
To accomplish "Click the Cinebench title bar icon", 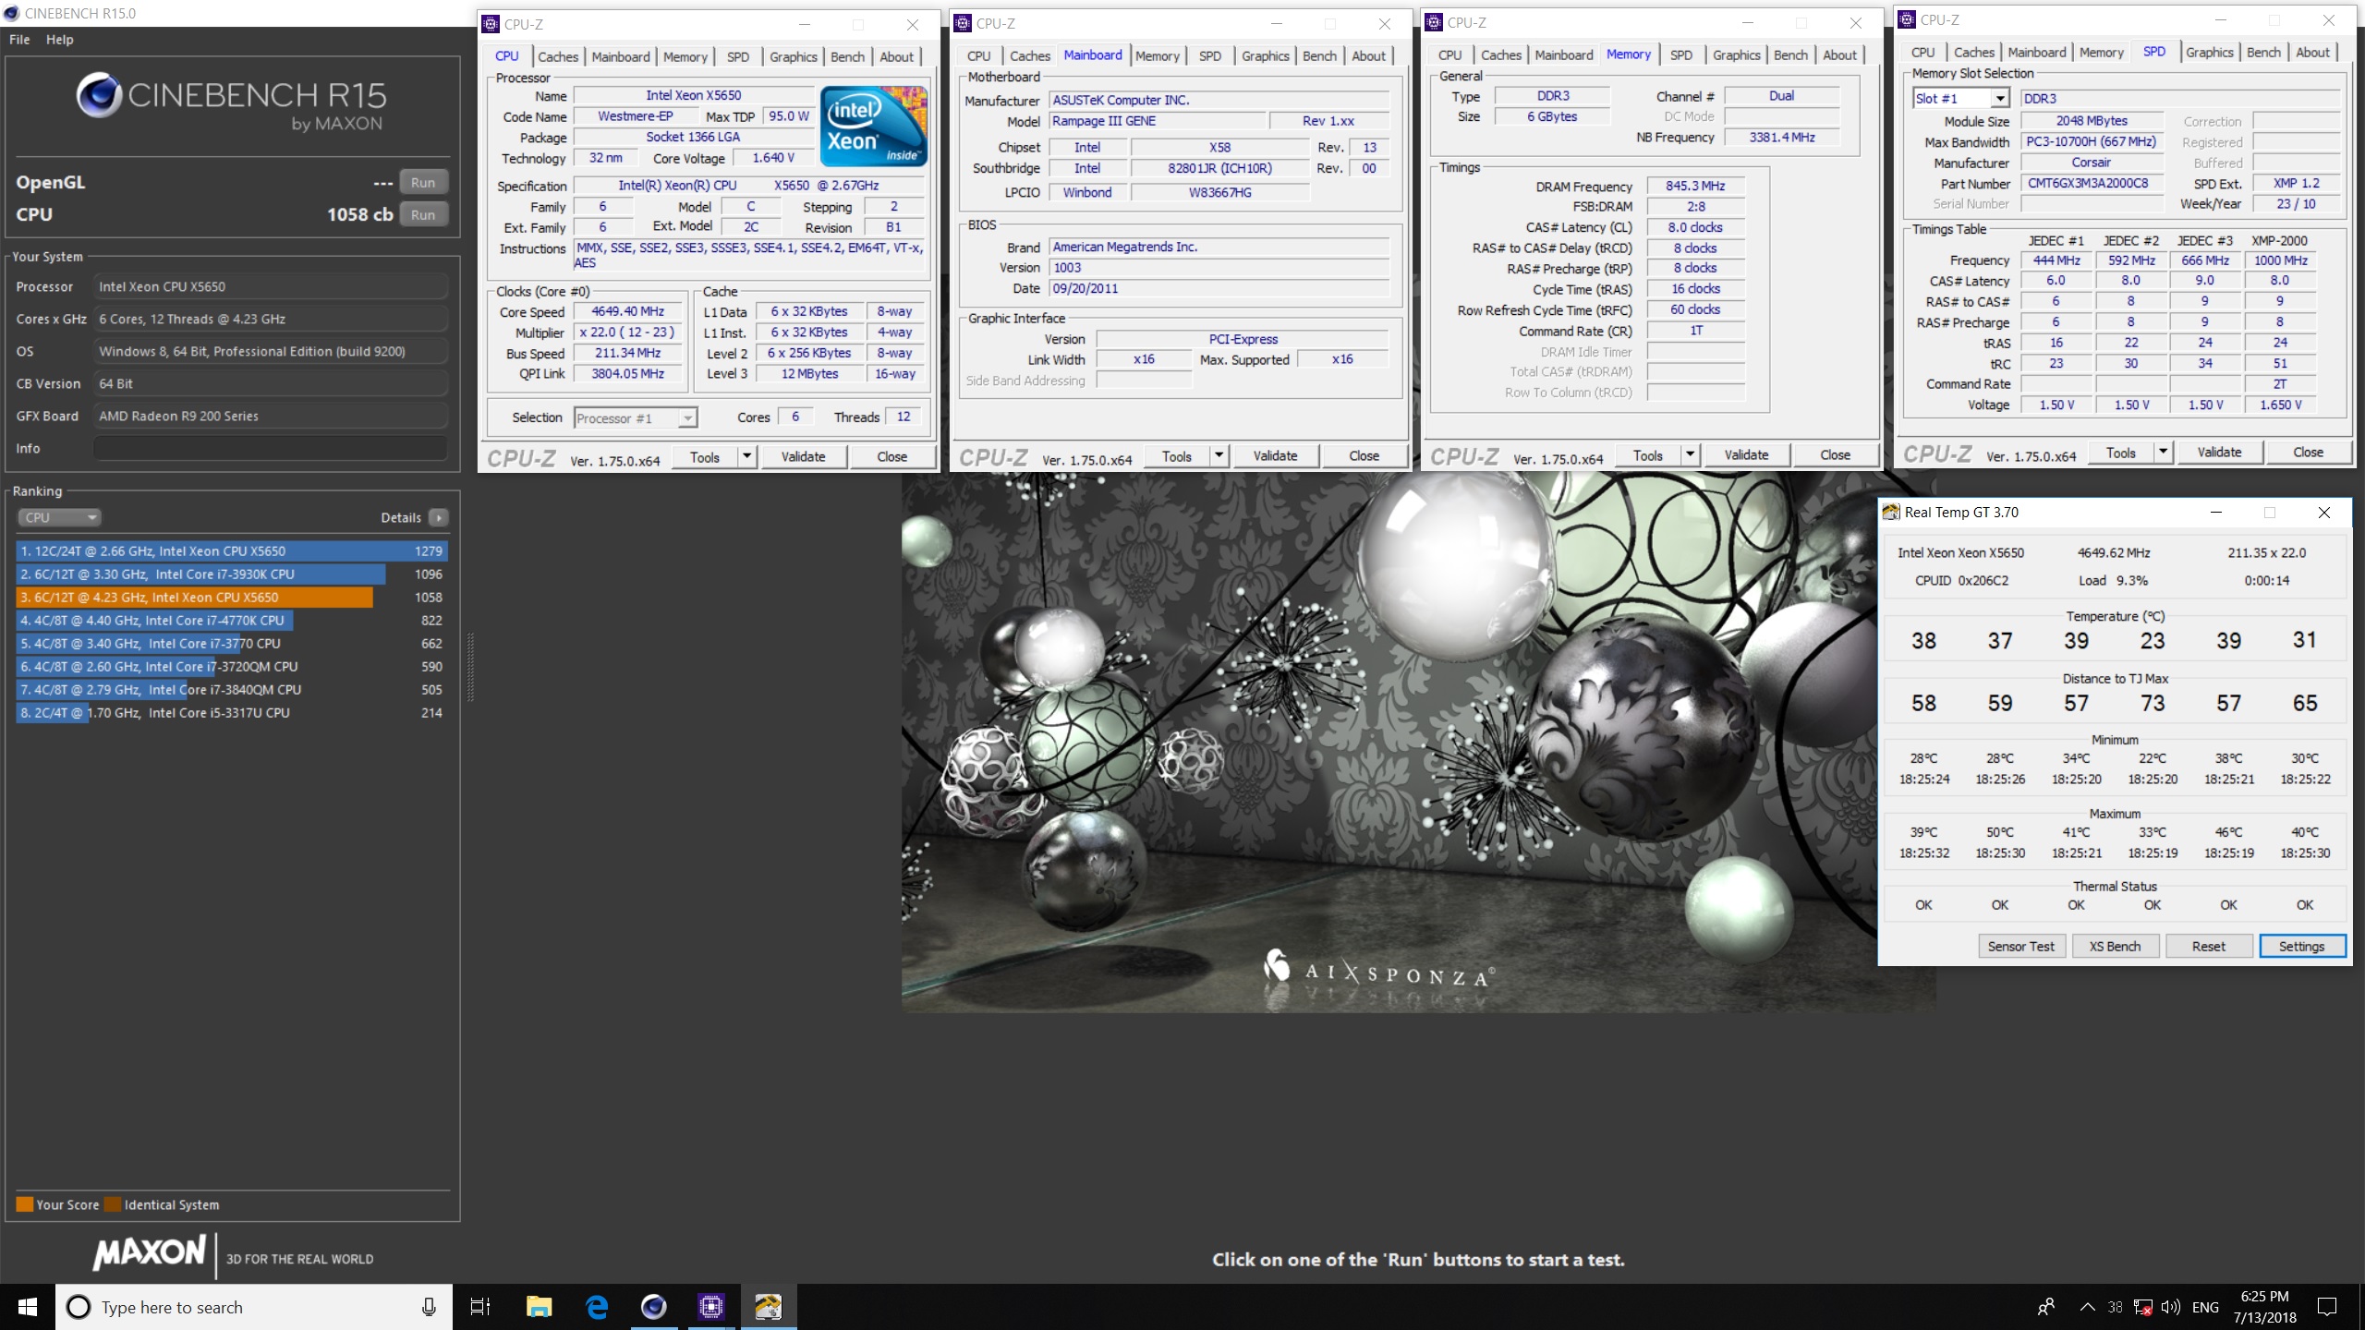I will [x=11, y=13].
